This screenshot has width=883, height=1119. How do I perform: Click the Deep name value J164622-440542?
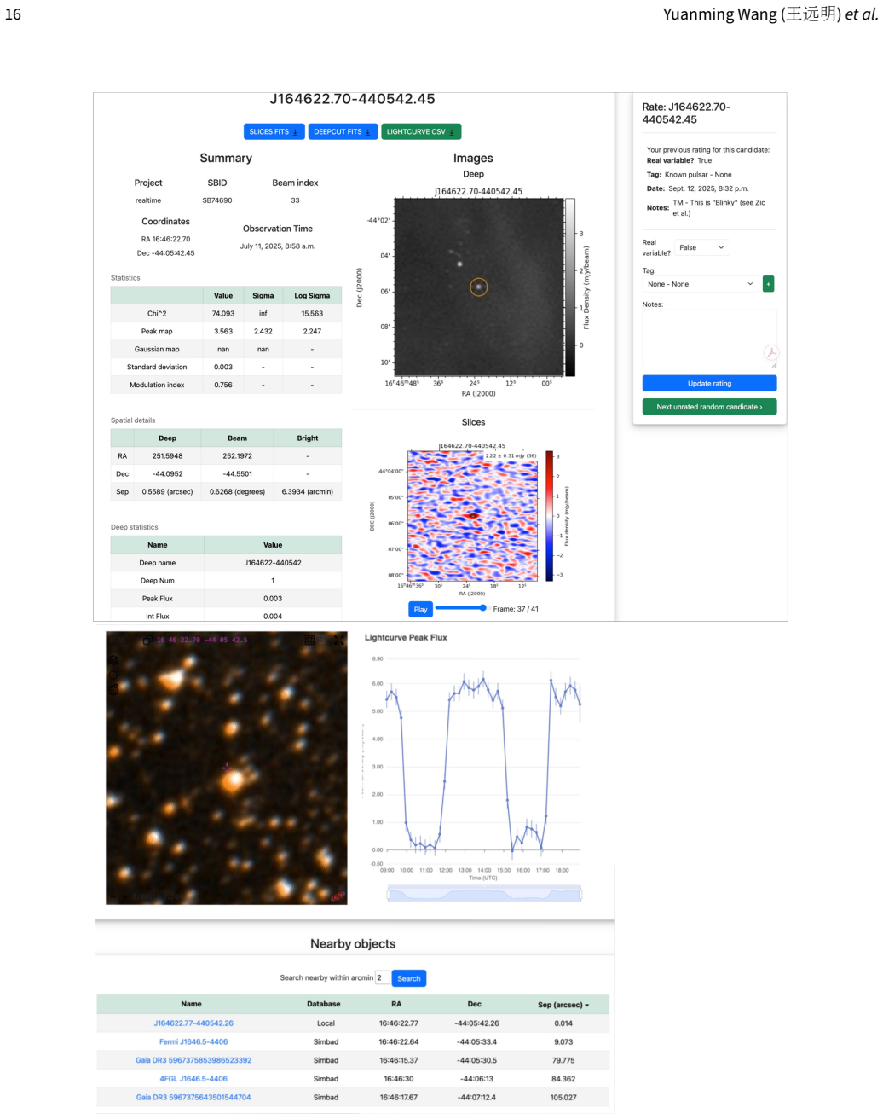coord(273,563)
